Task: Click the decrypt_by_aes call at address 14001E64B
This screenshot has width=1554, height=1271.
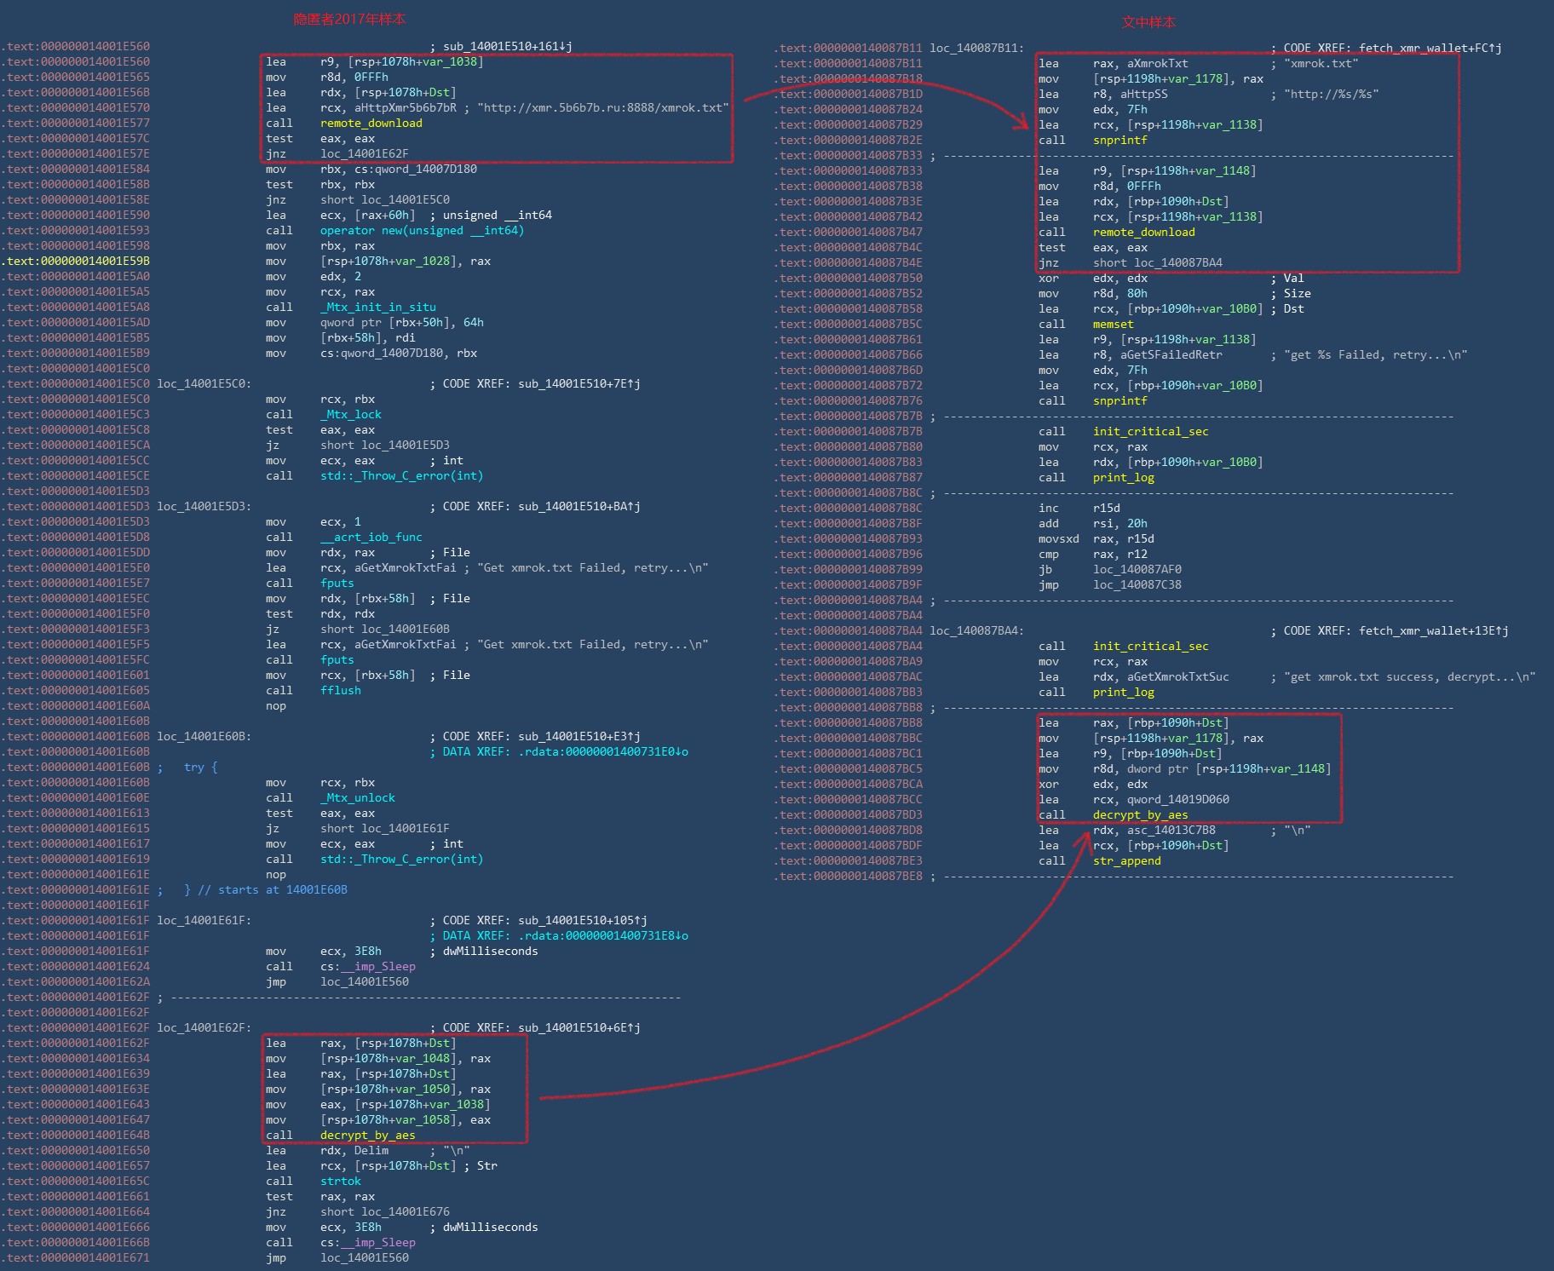Action: coord(367,1136)
